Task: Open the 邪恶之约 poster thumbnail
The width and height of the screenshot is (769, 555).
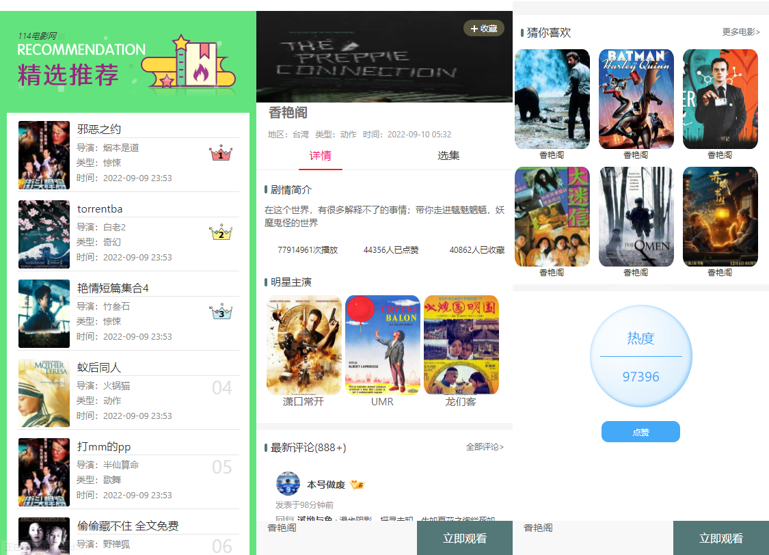Action: coord(44,155)
